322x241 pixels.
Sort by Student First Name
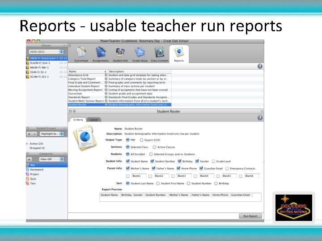coord(158,183)
